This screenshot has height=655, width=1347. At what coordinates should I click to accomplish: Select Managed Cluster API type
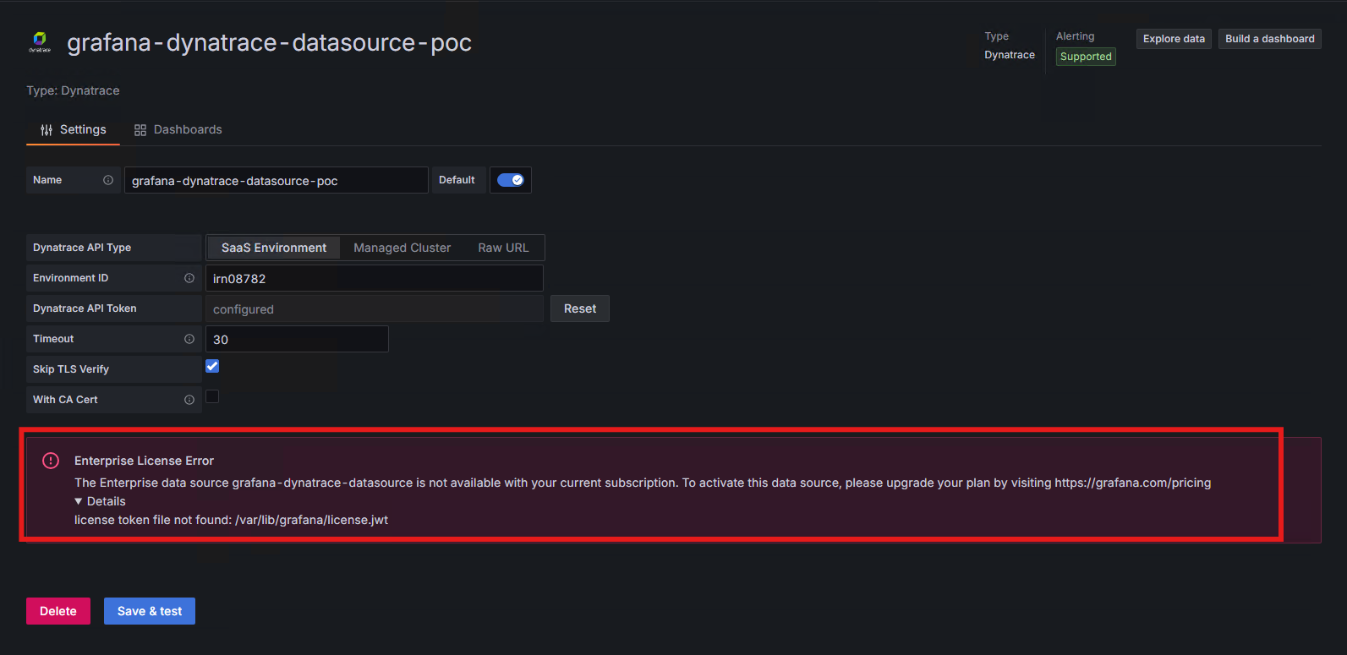[x=402, y=248]
